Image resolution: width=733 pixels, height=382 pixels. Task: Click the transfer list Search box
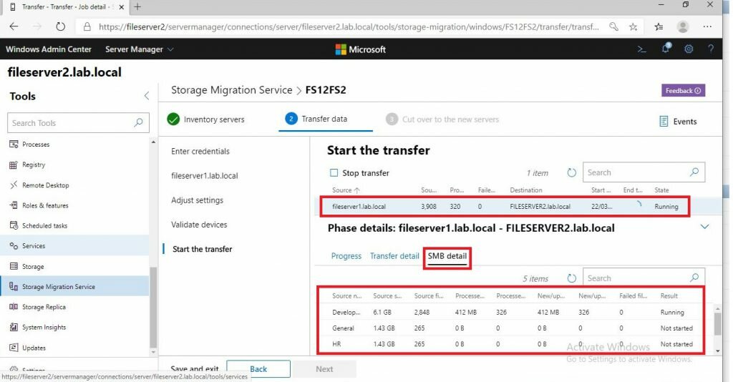coord(644,173)
